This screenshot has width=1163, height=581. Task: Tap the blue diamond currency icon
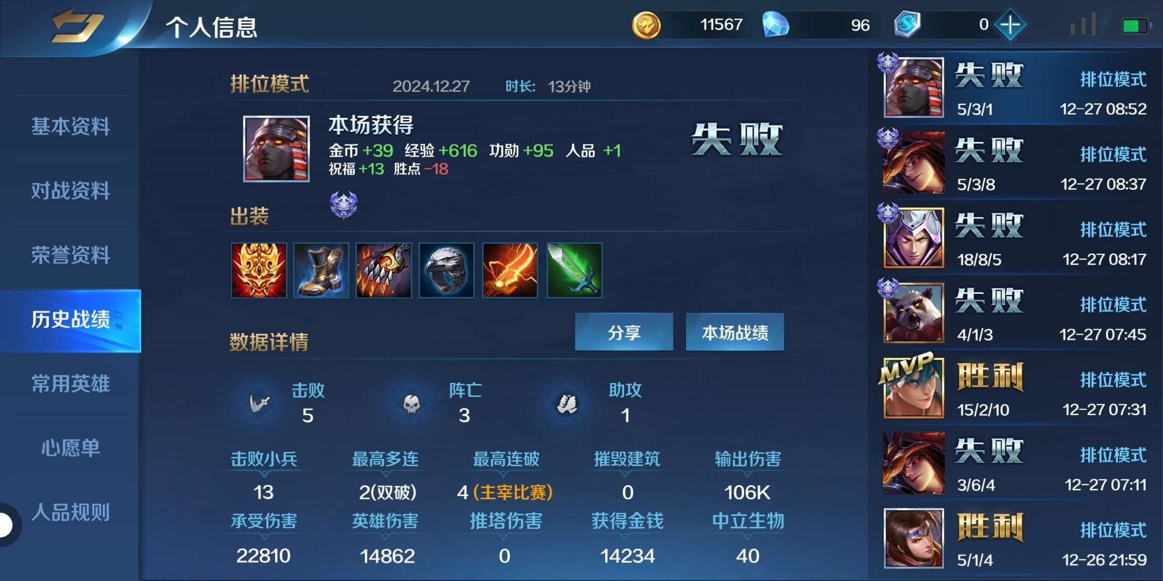pos(775,25)
